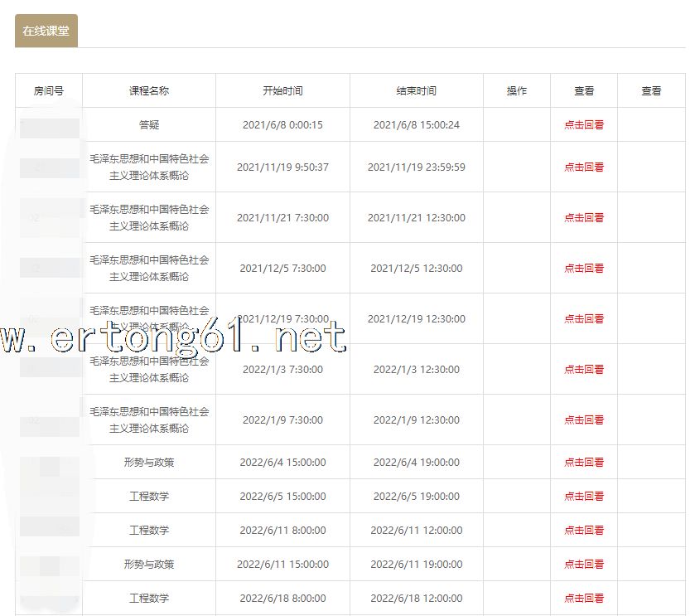Click 点击回看 for 形势与政策 starting 2022/6/11 15:00:00
Image resolution: width=695 pixels, height=616 pixels.
[584, 565]
